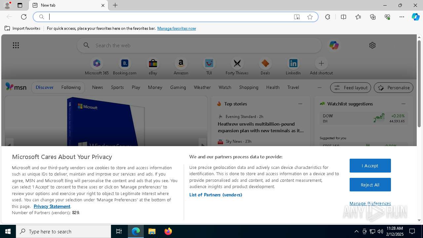Open the Shopping category
Viewport: 423px width, 238px height.
[249, 87]
